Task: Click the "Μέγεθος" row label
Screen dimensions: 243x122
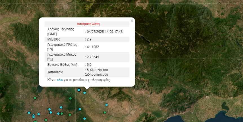Action: point(54,39)
